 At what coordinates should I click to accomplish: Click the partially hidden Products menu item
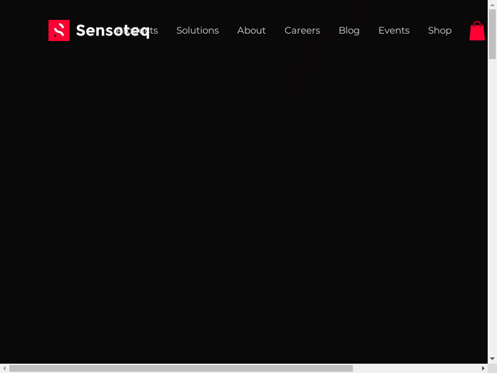tap(154, 30)
